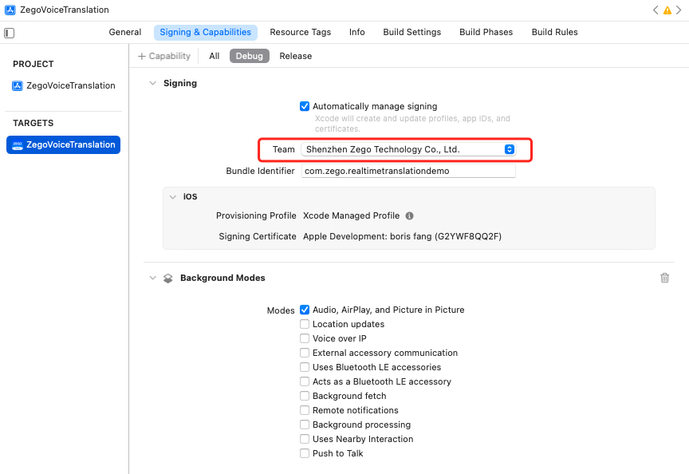
Task: Check External accessory communication
Action: [305, 353]
